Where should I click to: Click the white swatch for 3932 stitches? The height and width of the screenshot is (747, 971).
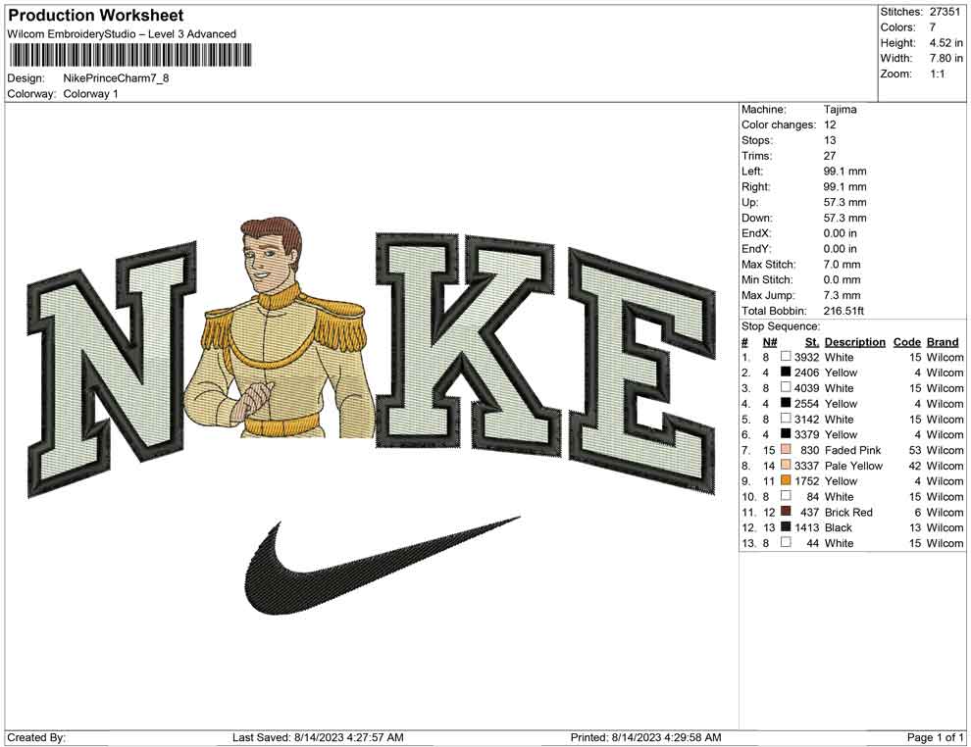pos(786,357)
